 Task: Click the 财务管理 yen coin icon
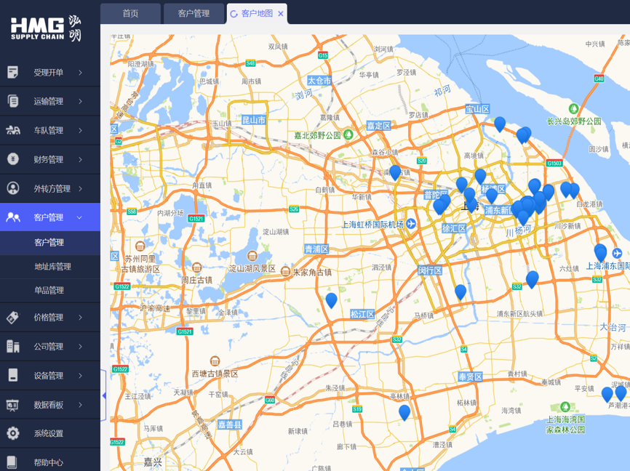point(13,159)
